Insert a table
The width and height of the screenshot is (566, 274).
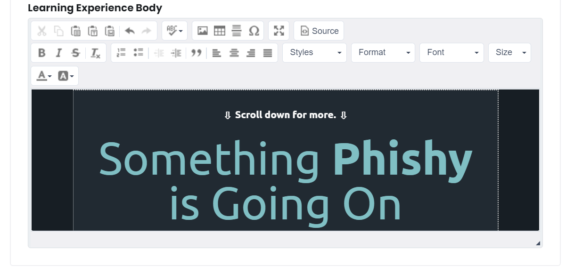(x=220, y=31)
